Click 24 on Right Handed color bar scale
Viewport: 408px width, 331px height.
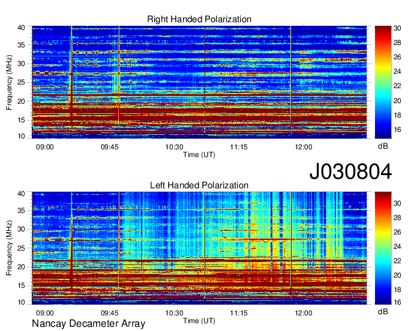pyautogui.click(x=397, y=71)
